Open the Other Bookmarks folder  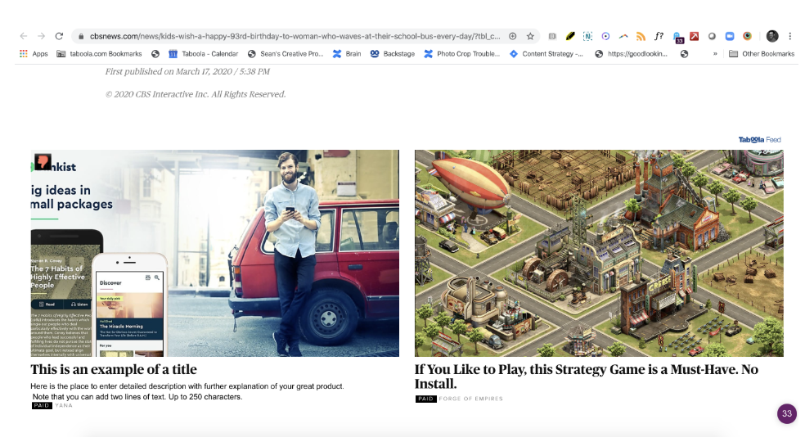point(762,53)
